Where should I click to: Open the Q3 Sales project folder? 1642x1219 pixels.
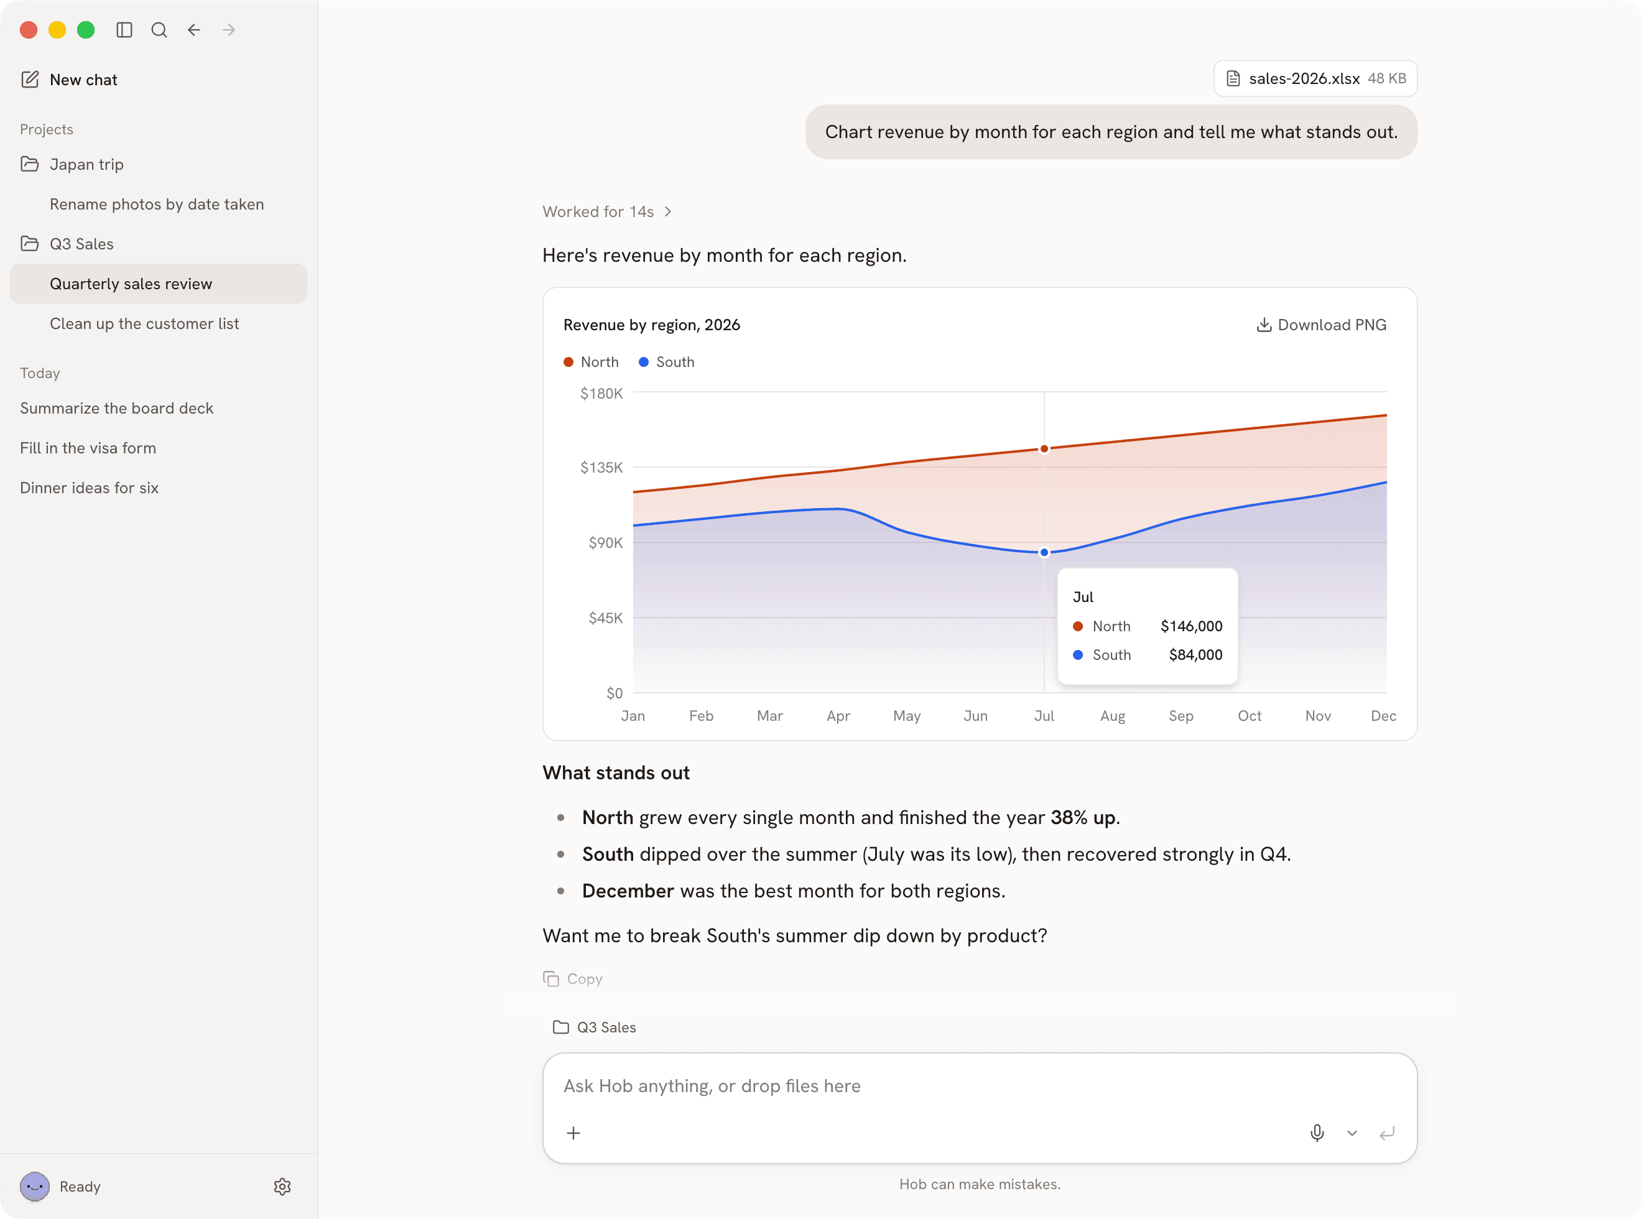click(159, 244)
